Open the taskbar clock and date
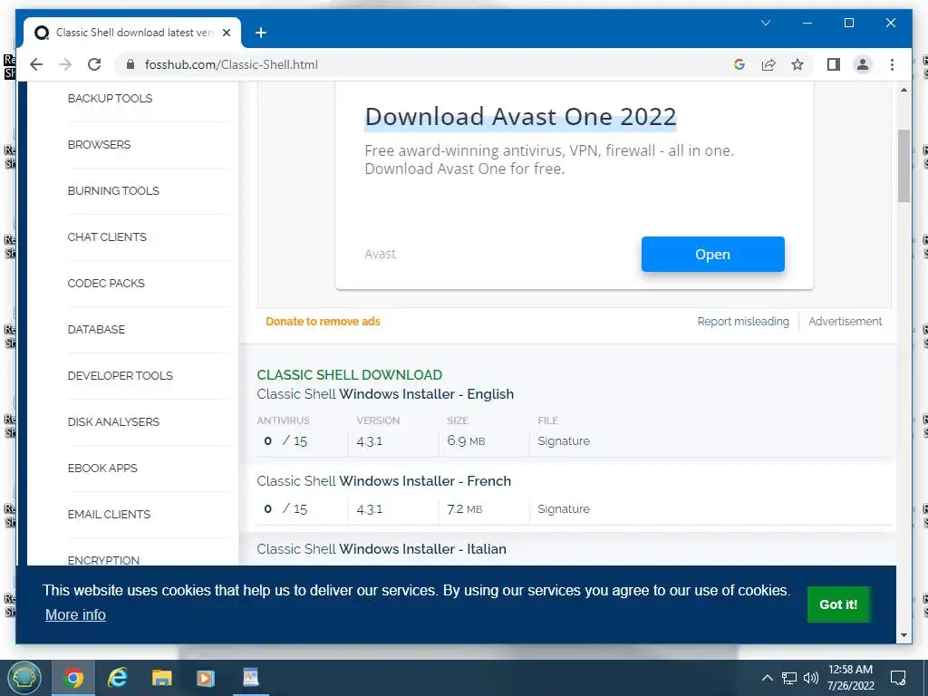The height and width of the screenshot is (696, 928). coord(850,678)
